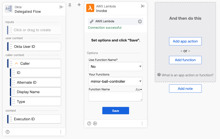Open the Function Name type selector Aa

[x=139, y=89]
